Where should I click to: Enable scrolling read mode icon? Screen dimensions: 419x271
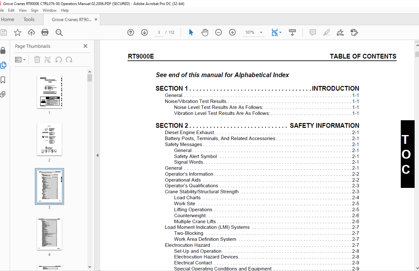(x=292, y=32)
